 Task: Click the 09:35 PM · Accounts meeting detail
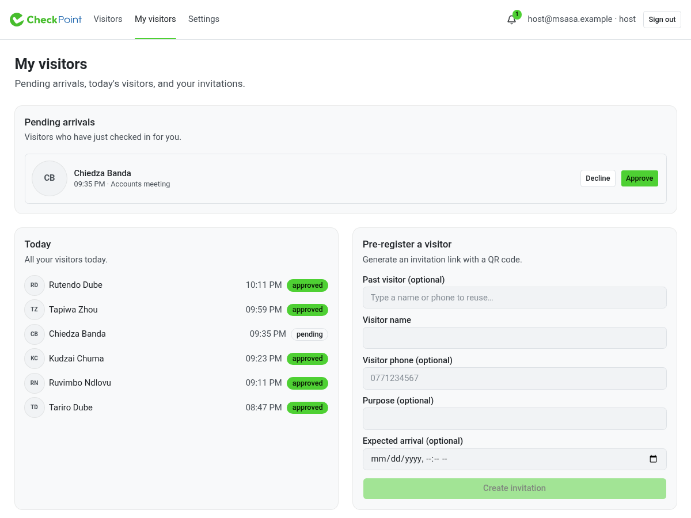(122, 184)
